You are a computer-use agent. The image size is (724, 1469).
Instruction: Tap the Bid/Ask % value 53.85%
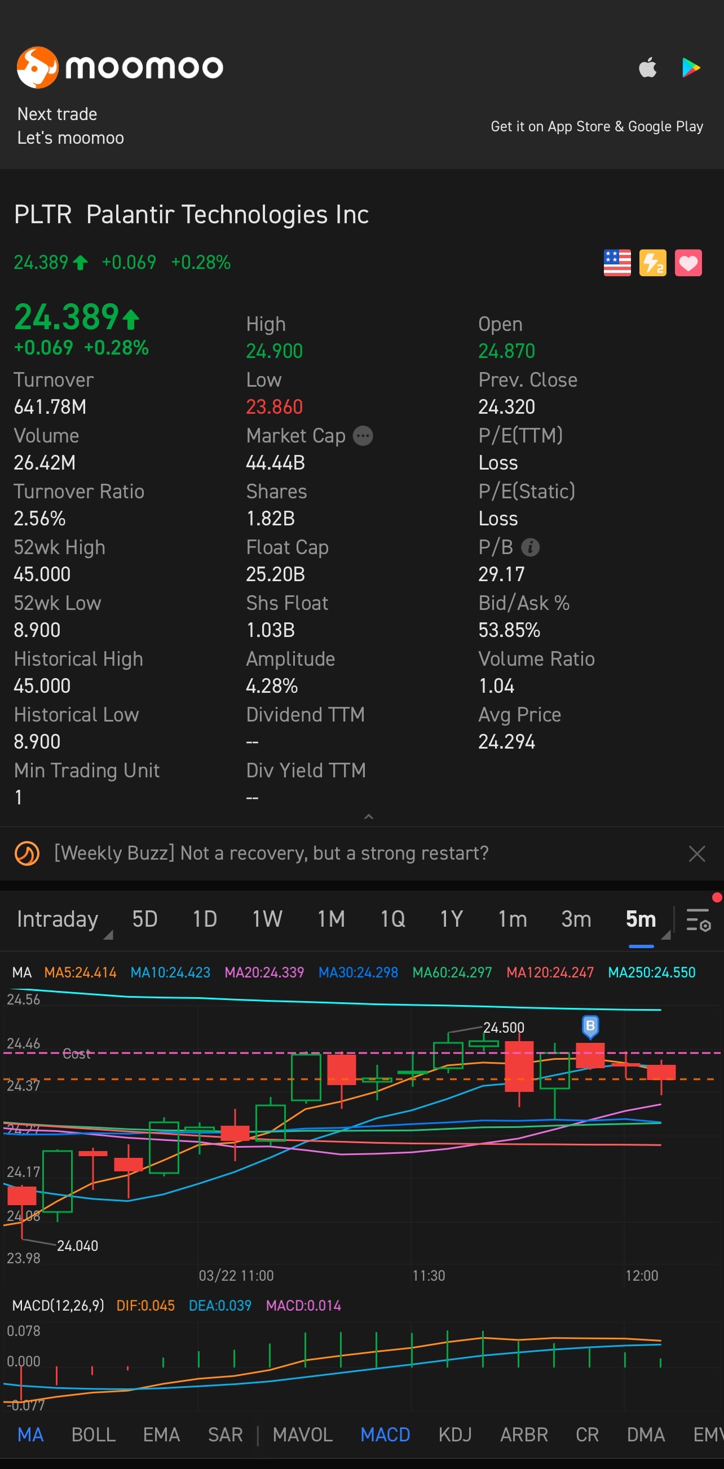509,630
